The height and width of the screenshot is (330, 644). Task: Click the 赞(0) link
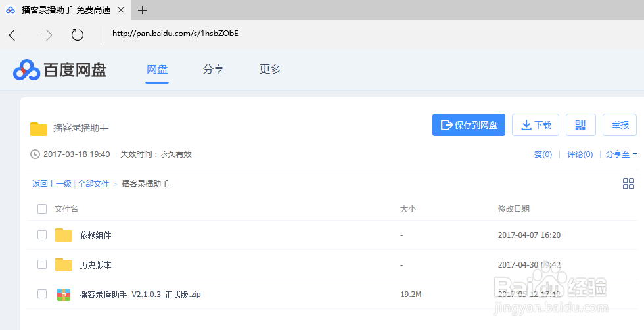pos(543,154)
